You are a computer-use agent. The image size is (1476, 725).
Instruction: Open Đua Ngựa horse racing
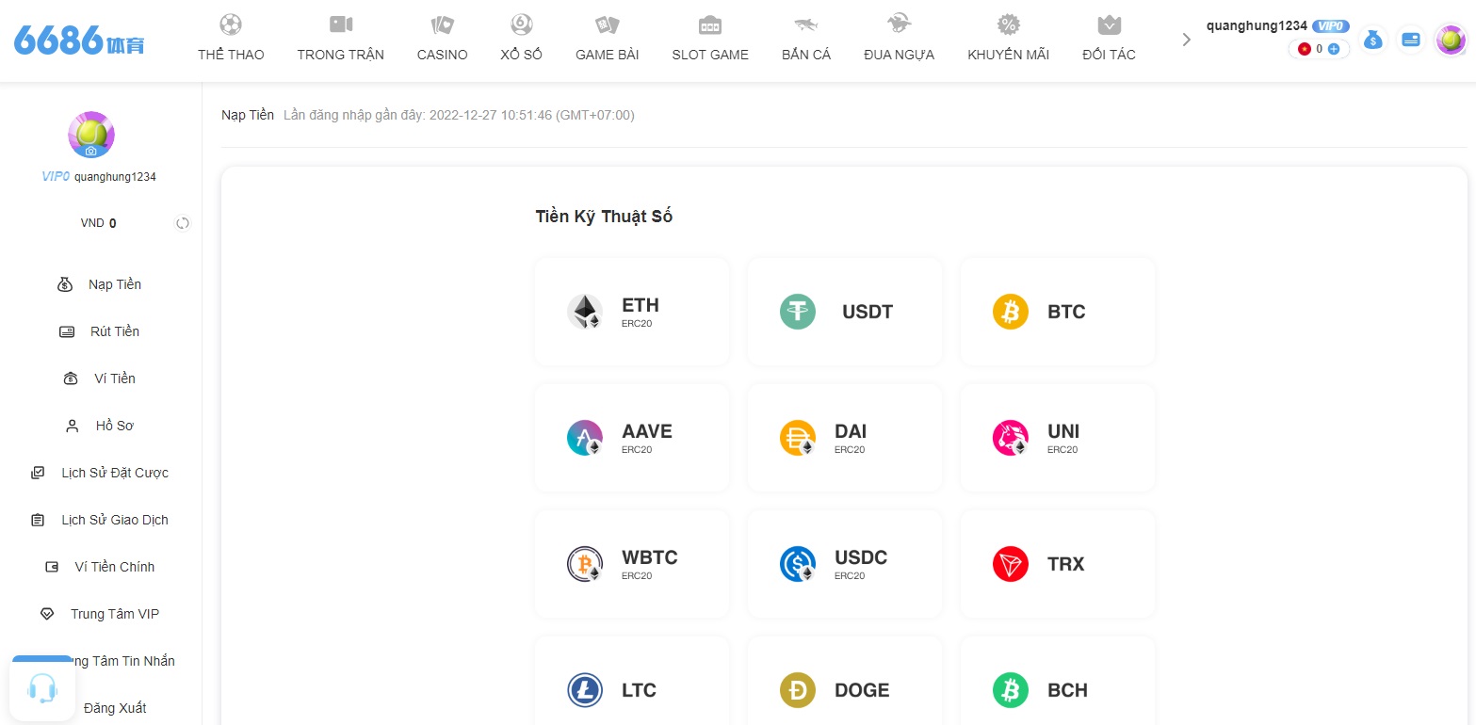899,38
